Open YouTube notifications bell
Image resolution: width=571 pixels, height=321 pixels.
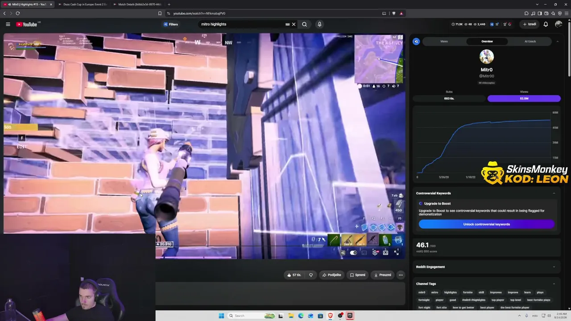tap(546, 25)
